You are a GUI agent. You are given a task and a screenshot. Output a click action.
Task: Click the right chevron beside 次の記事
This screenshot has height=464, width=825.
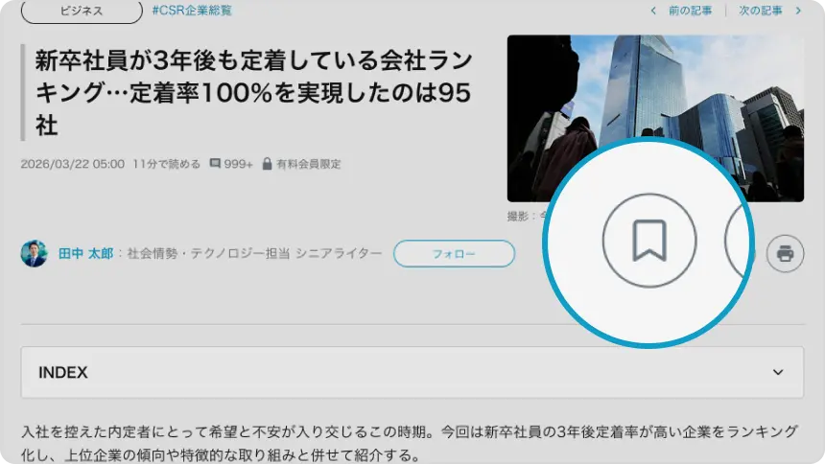(x=798, y=11)
